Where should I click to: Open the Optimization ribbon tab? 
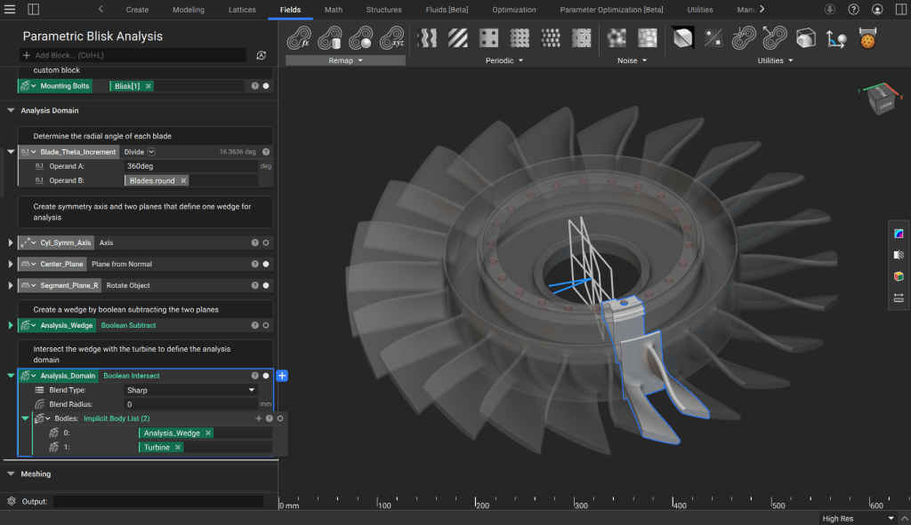pos(514,10)
